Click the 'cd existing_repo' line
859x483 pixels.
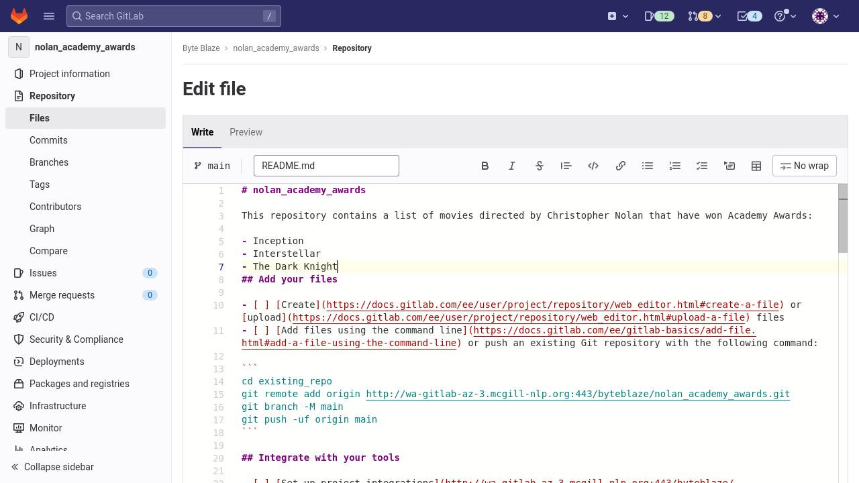tap(287, 381)
